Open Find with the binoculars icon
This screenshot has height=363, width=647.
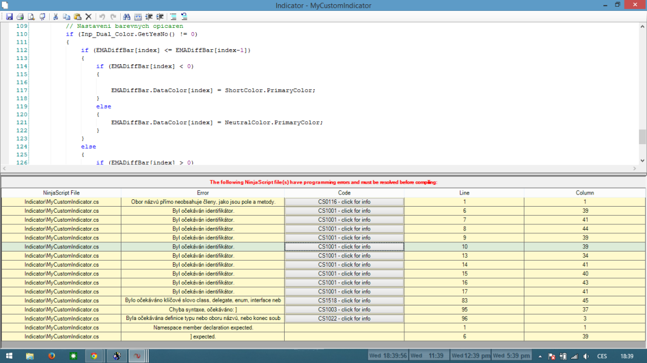pos(127,17)
